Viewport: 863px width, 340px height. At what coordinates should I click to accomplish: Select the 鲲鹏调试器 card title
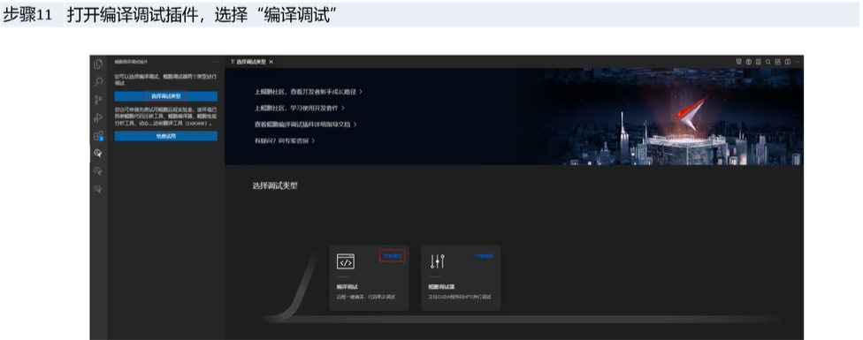[x=441, y=287]
